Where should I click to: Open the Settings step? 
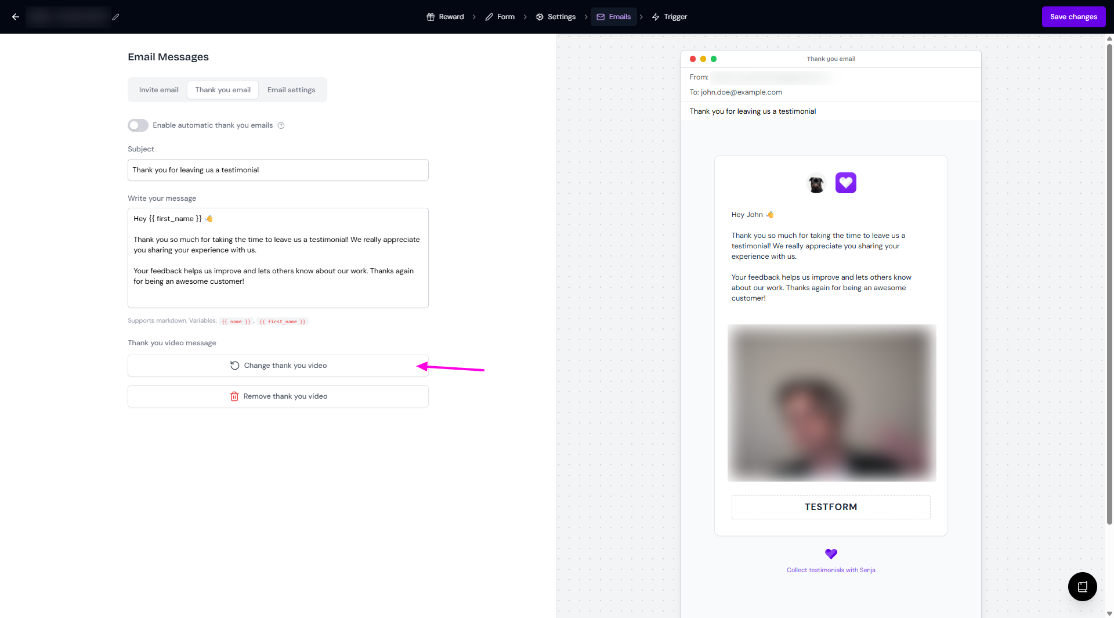555,17
